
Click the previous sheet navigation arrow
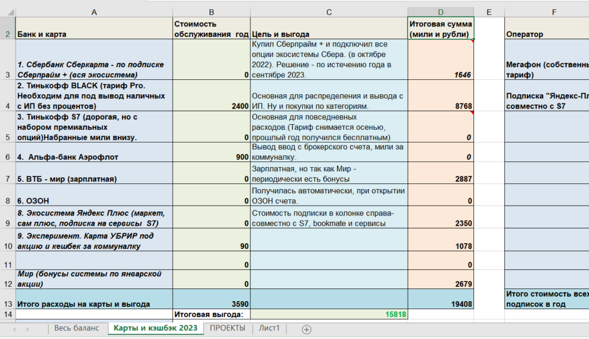(x=14, y=329)
